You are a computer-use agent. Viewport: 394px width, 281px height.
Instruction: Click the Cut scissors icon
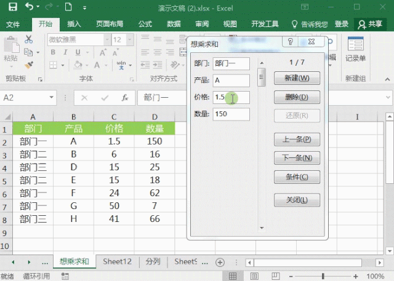pyautogui.click(x=28, y=39)
